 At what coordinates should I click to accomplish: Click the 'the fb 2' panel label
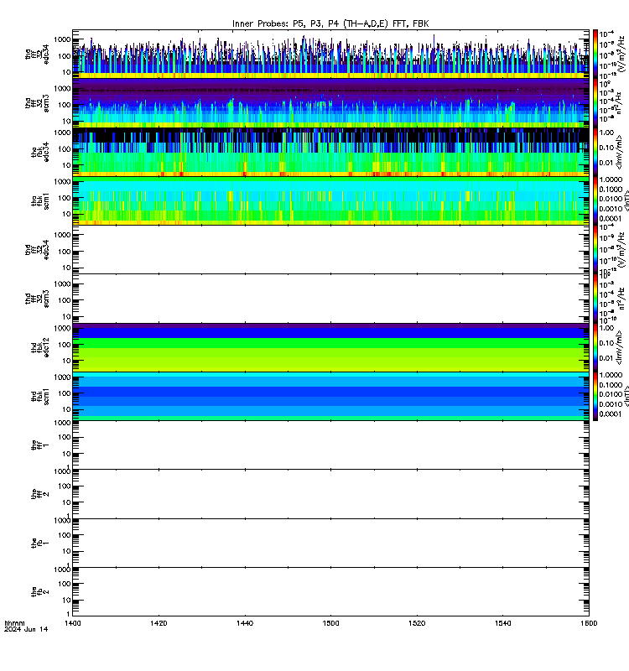click(39, 592)
